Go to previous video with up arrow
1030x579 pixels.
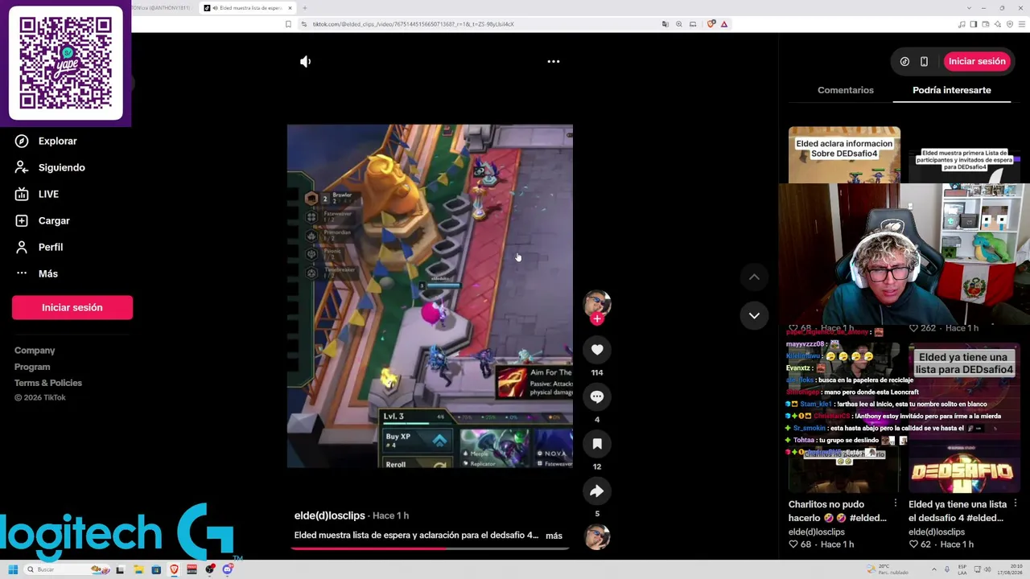click(x=754, y=277)
